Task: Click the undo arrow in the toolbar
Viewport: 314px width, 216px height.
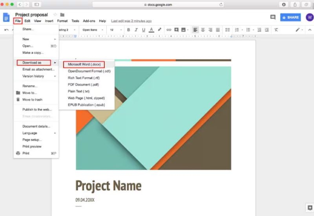Action: pyautogui.click(x=6, y=30)
